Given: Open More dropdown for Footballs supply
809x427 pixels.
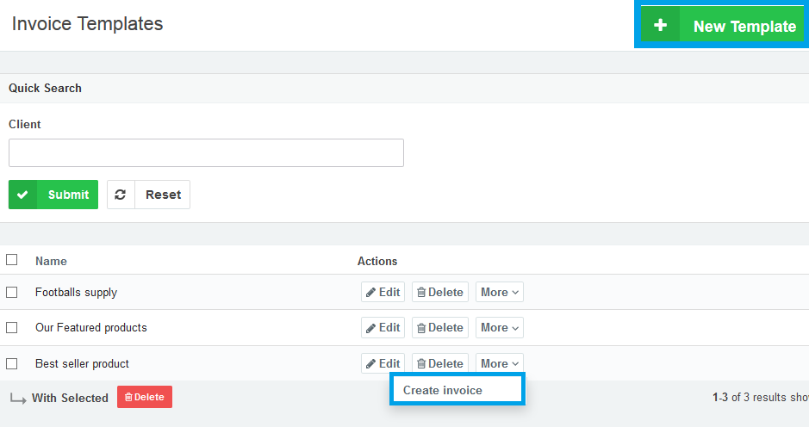Looking at the screenshot, I should (499, 292).
